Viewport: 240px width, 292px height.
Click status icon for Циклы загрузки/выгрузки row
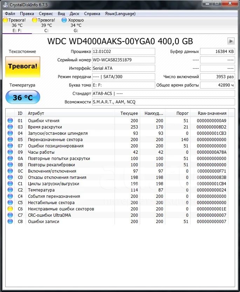[x=10, y=183]
